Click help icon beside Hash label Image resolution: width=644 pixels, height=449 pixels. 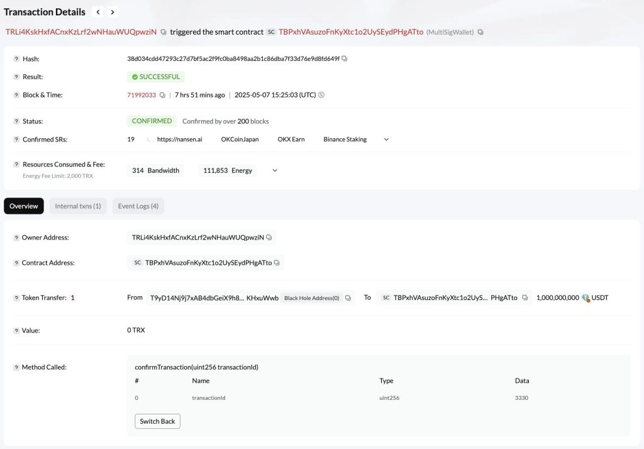click(x=16, y=59)
